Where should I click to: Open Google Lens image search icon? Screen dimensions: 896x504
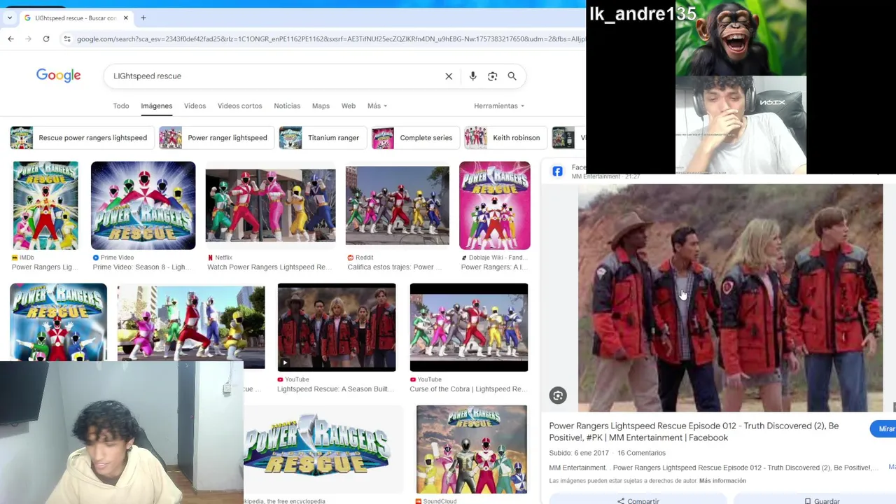coord(492,76)
